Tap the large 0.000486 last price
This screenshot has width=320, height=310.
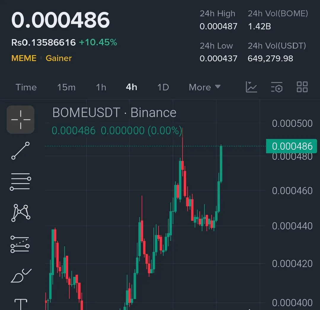point(61,20)
